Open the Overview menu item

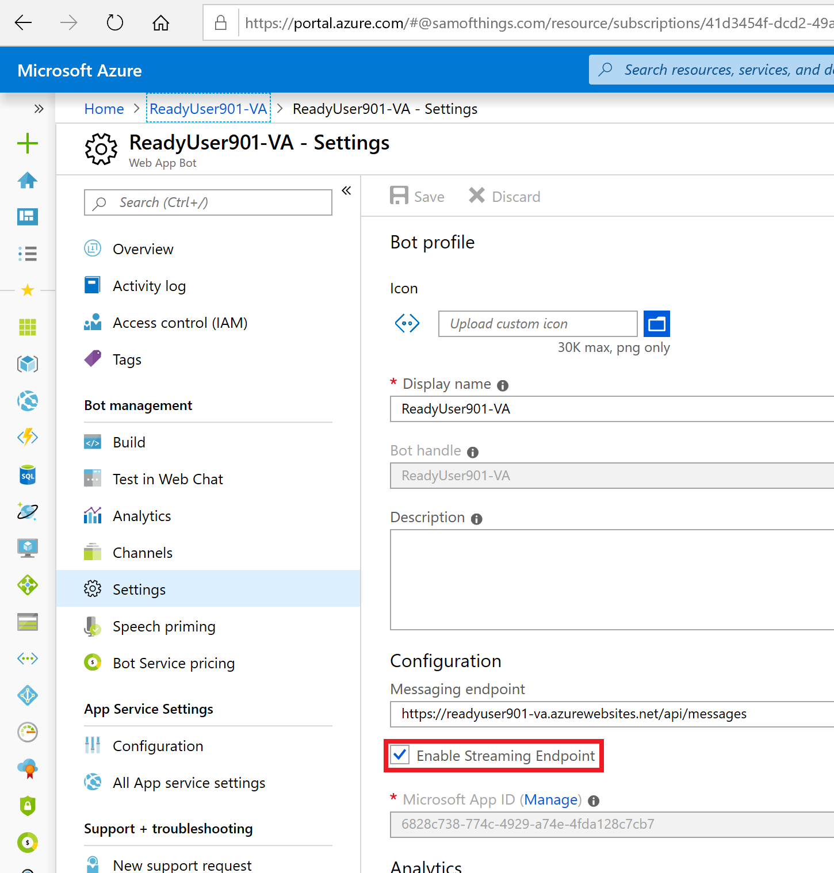[208, 249]
